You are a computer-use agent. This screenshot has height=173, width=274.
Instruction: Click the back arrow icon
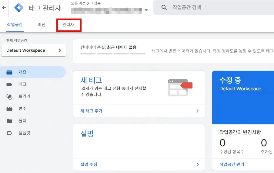tap(4, 8)
